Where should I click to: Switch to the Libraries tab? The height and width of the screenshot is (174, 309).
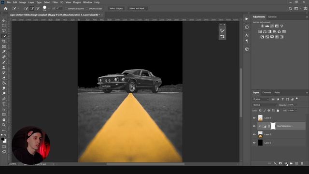click(x=272, y=17)
